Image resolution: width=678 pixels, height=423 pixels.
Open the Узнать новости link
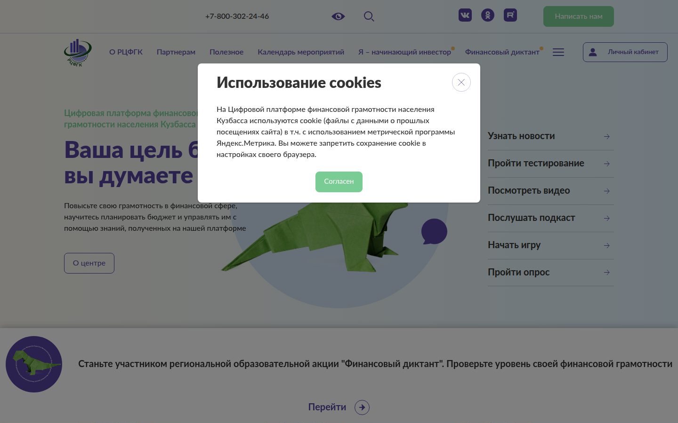tap(521, 136)
